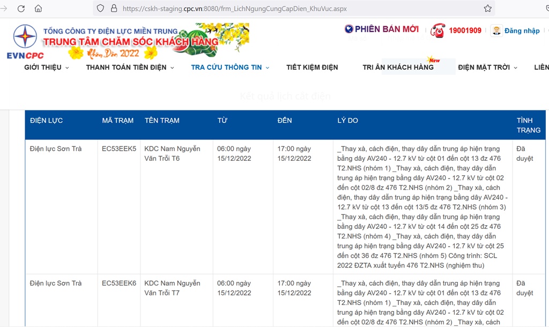Click the outage reason text for EC53EEK6
Screen dimensions: 549x327
(420, 302)
